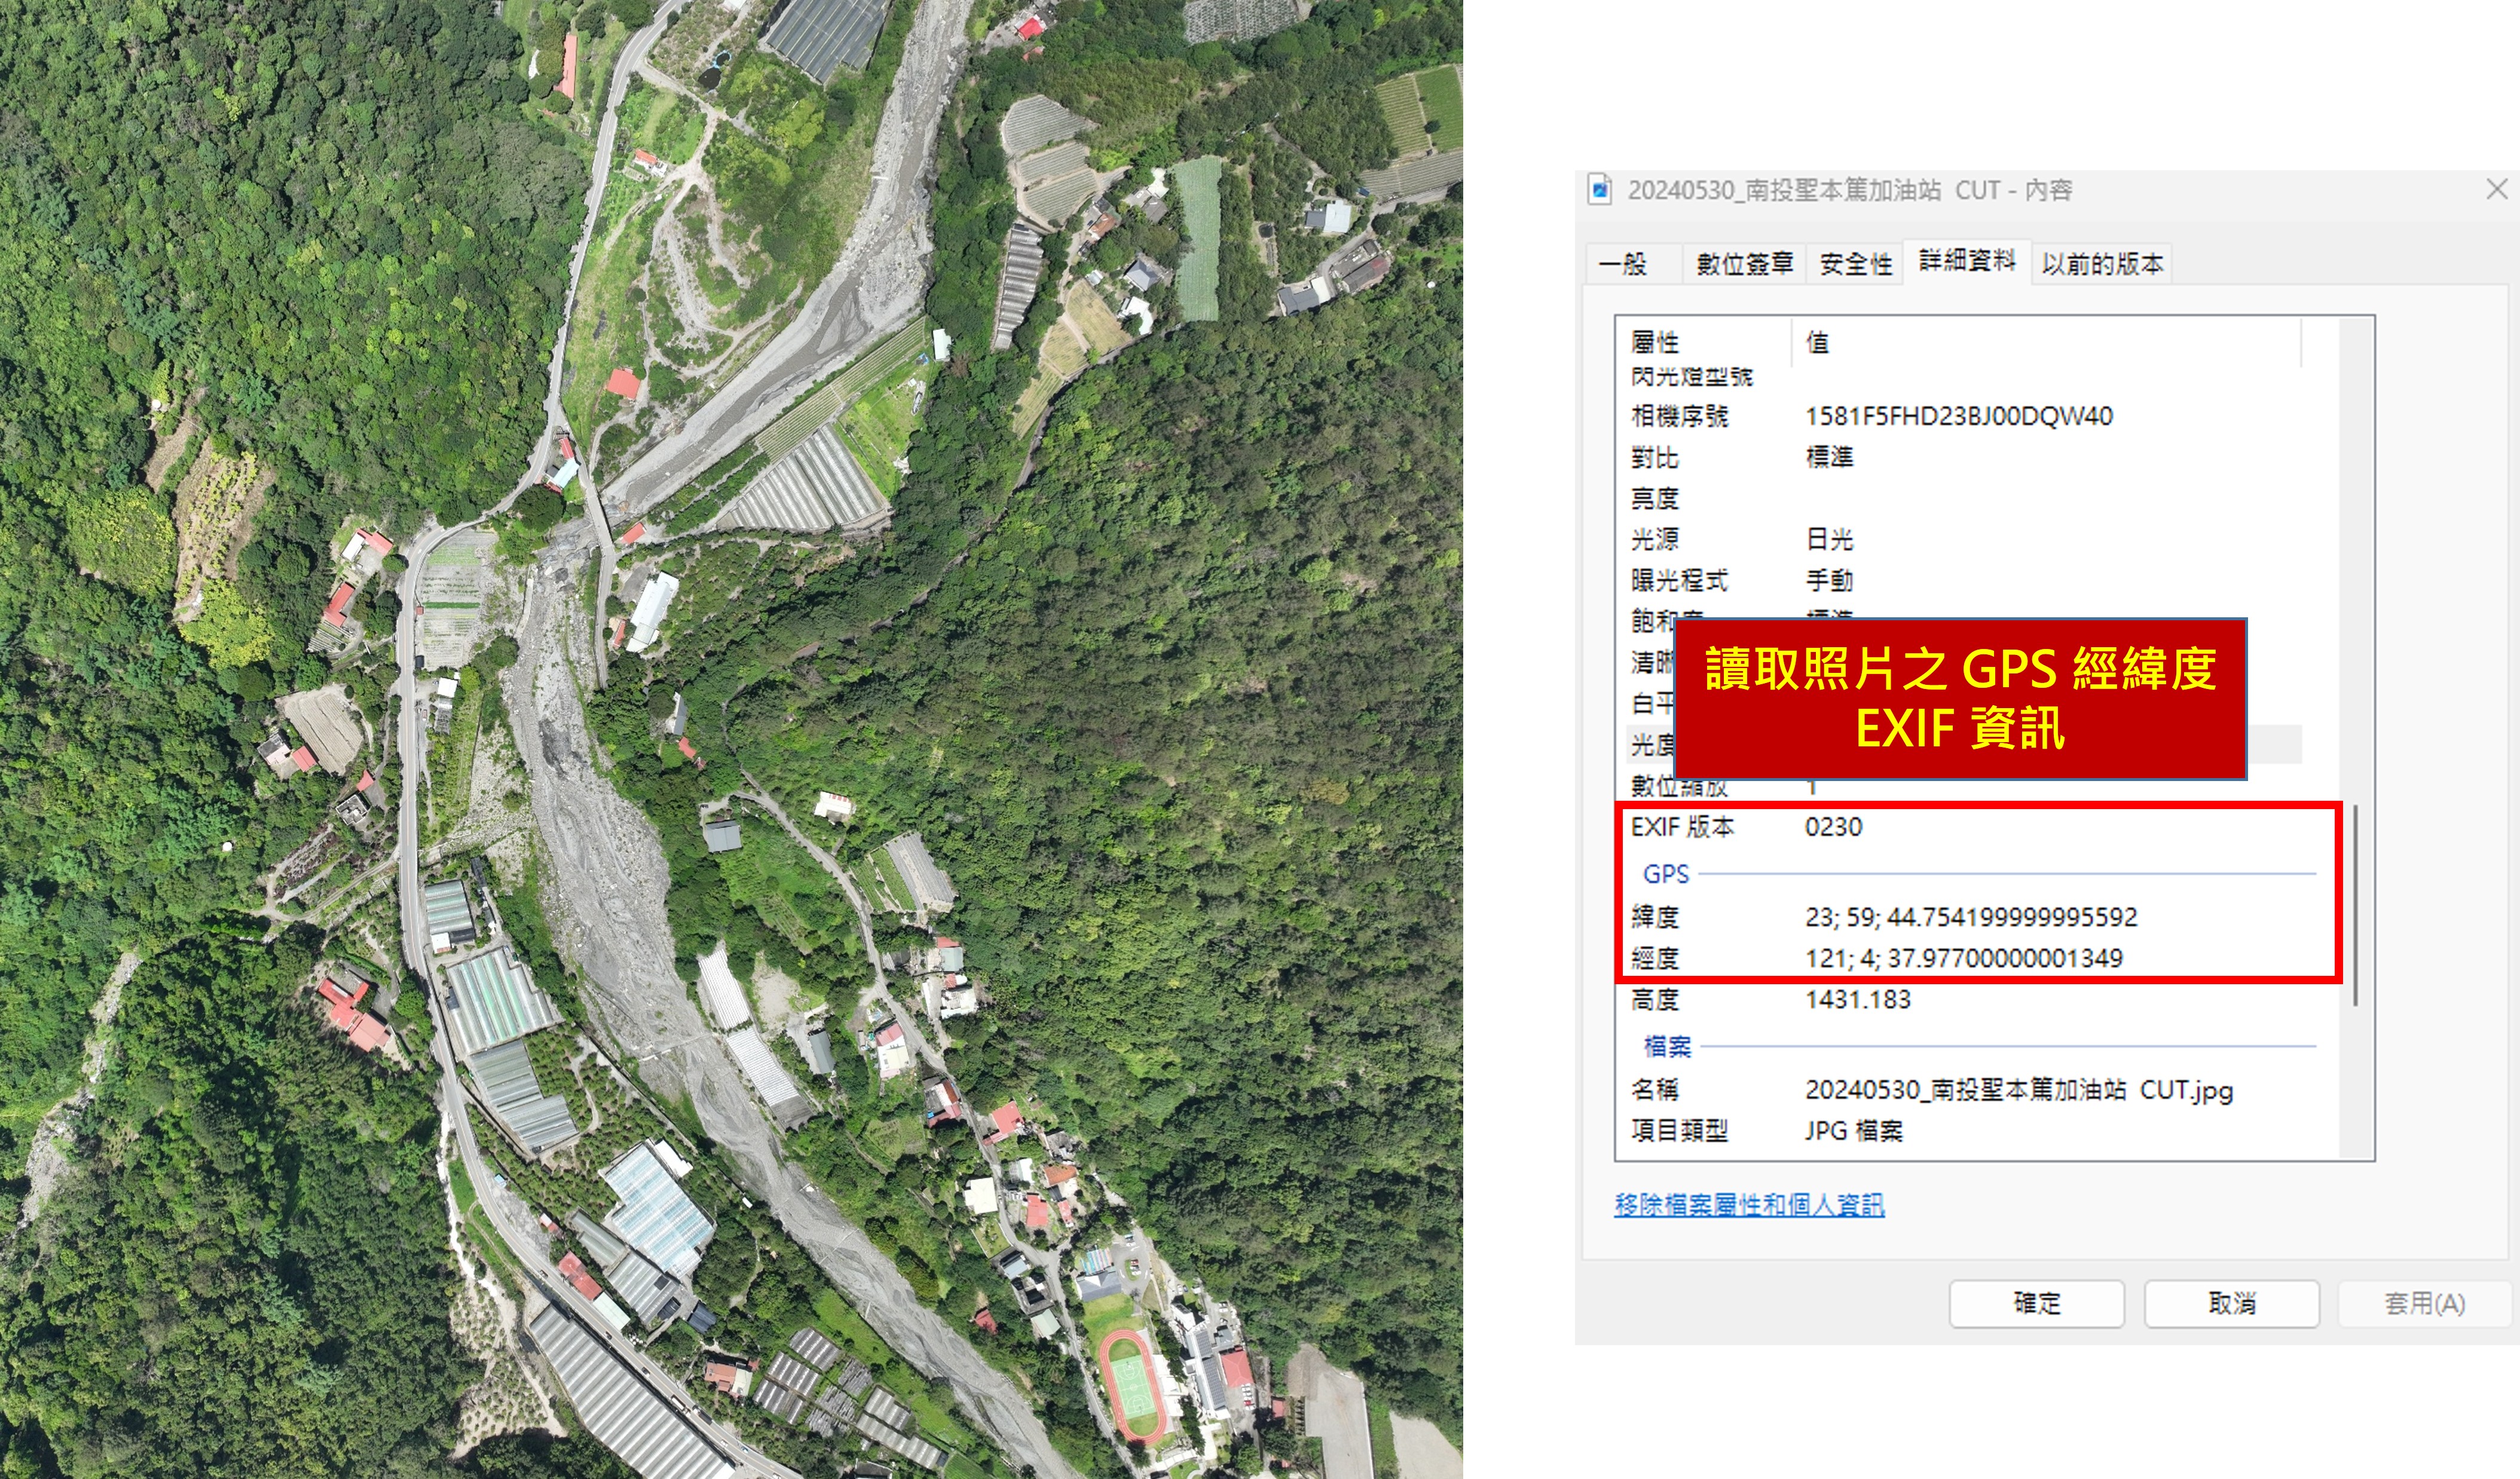
Task: Select the 項目類型 value JPG 檔案
Action: pos(1854,1131)
